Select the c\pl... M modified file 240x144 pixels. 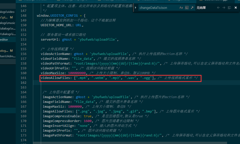[x=8, y=17]
